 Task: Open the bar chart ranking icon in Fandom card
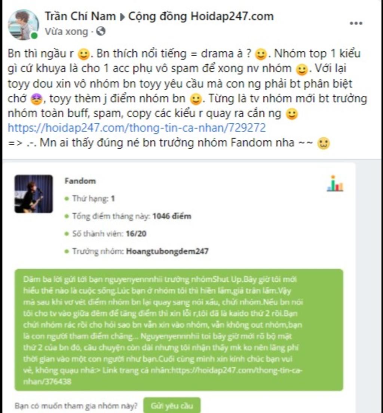[x=335, y=183]
